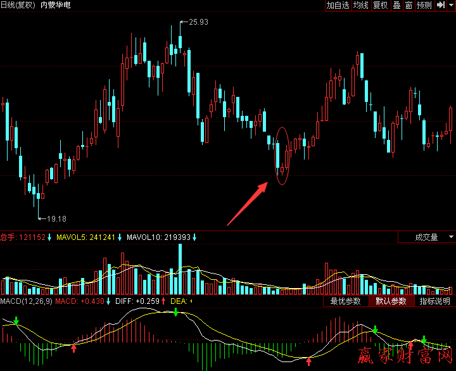Select the 最优参数 tab
Image resolution: width=456 pixels, height=371 pixels.
(345, 301)
